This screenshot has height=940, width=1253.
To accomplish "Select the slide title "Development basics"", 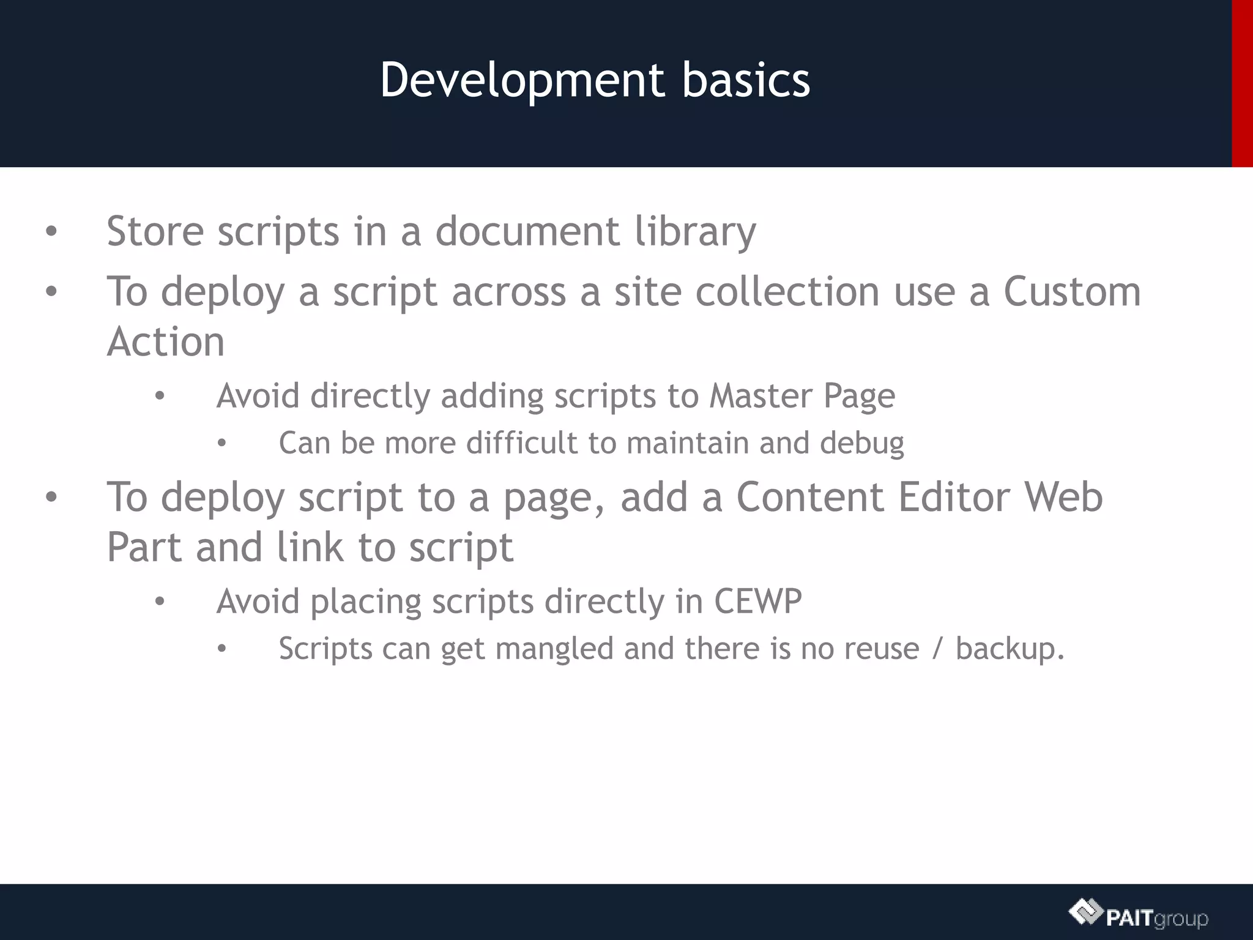I will click(595, 80).
